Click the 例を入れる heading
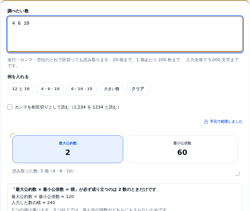This screenshot has height=211, width=250. pos(18,77)
